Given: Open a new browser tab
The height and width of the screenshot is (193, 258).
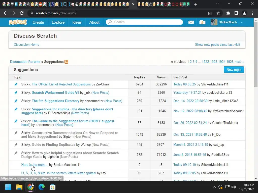Looking at the screenshot, I should pos(196,4).
